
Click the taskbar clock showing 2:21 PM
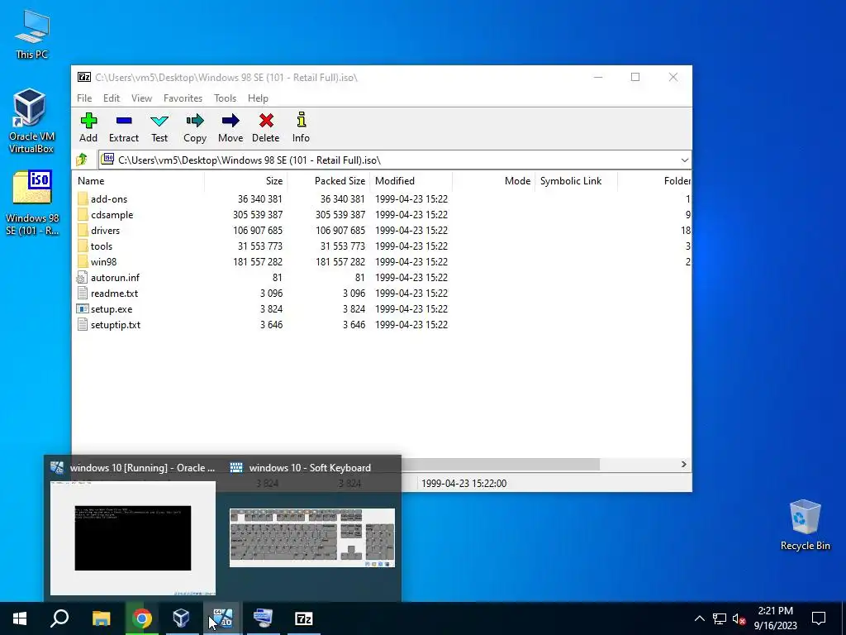[775, 618]
